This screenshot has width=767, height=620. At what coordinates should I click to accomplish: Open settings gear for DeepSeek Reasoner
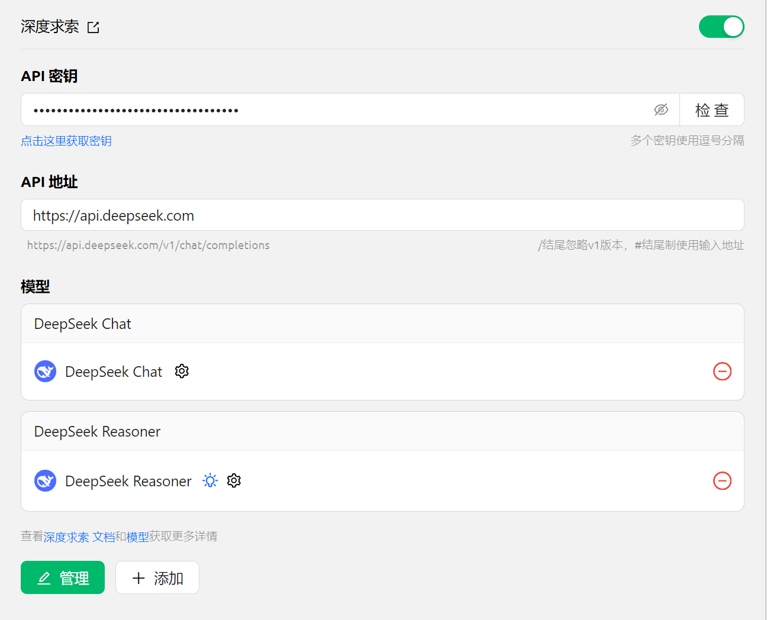point(234,480)
